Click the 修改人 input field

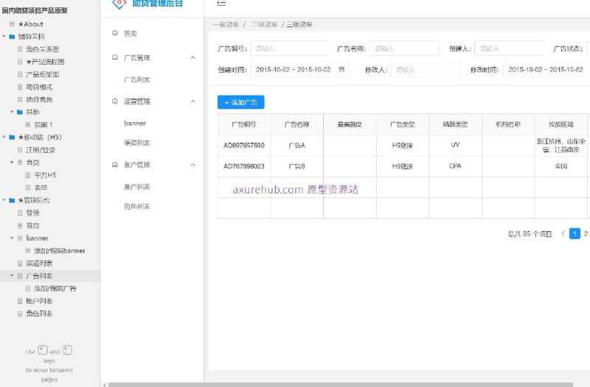426,69
